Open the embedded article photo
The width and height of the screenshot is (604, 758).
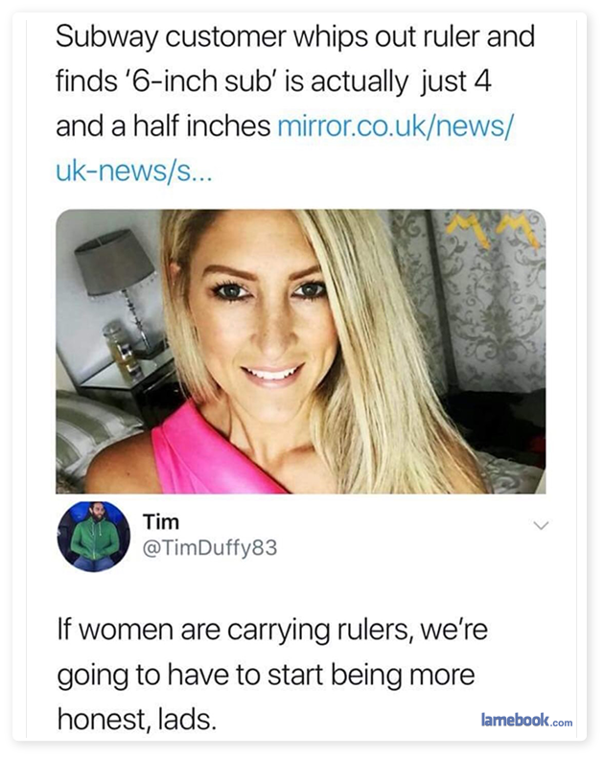pos(301,352)
